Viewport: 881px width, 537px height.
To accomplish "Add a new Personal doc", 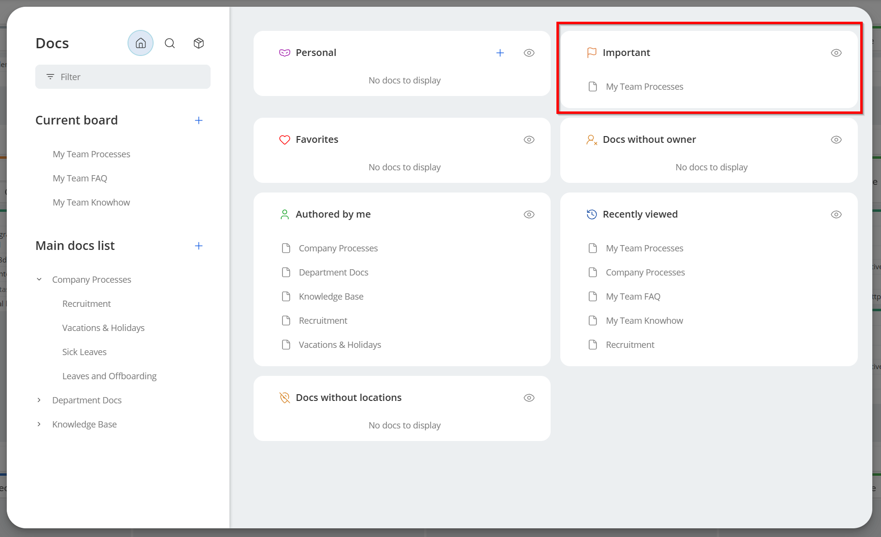I will tap(500, 53).
